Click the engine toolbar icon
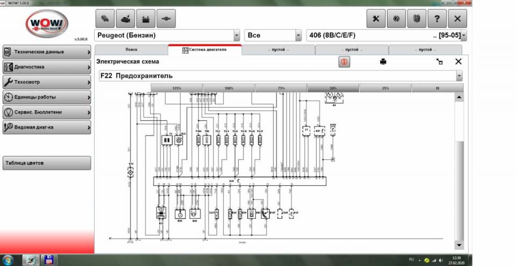This screenshot has height=266, width=516. pos(125,18)
